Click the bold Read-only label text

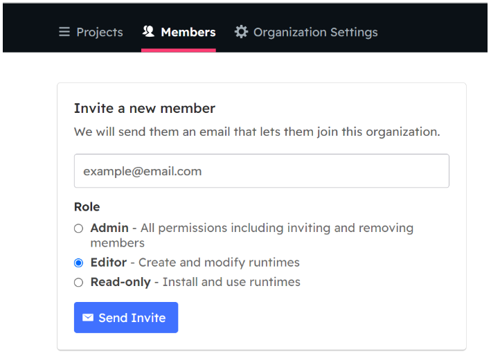click(120, 282)
